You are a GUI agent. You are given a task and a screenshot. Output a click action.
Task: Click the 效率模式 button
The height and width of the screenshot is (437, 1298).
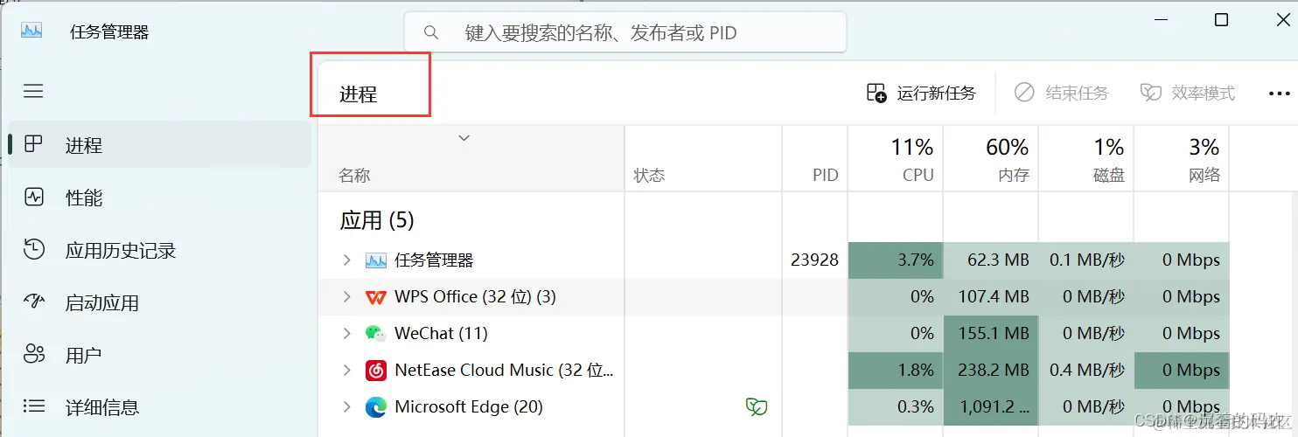pyautogui.click(x=1188, y=93)
